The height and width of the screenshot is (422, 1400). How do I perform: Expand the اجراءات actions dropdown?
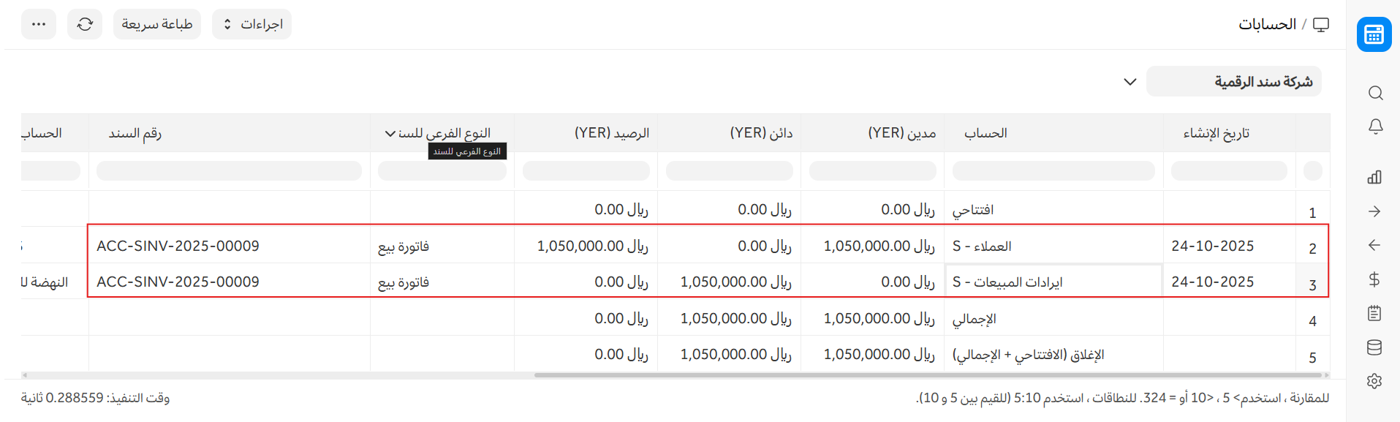pos(251,24)
